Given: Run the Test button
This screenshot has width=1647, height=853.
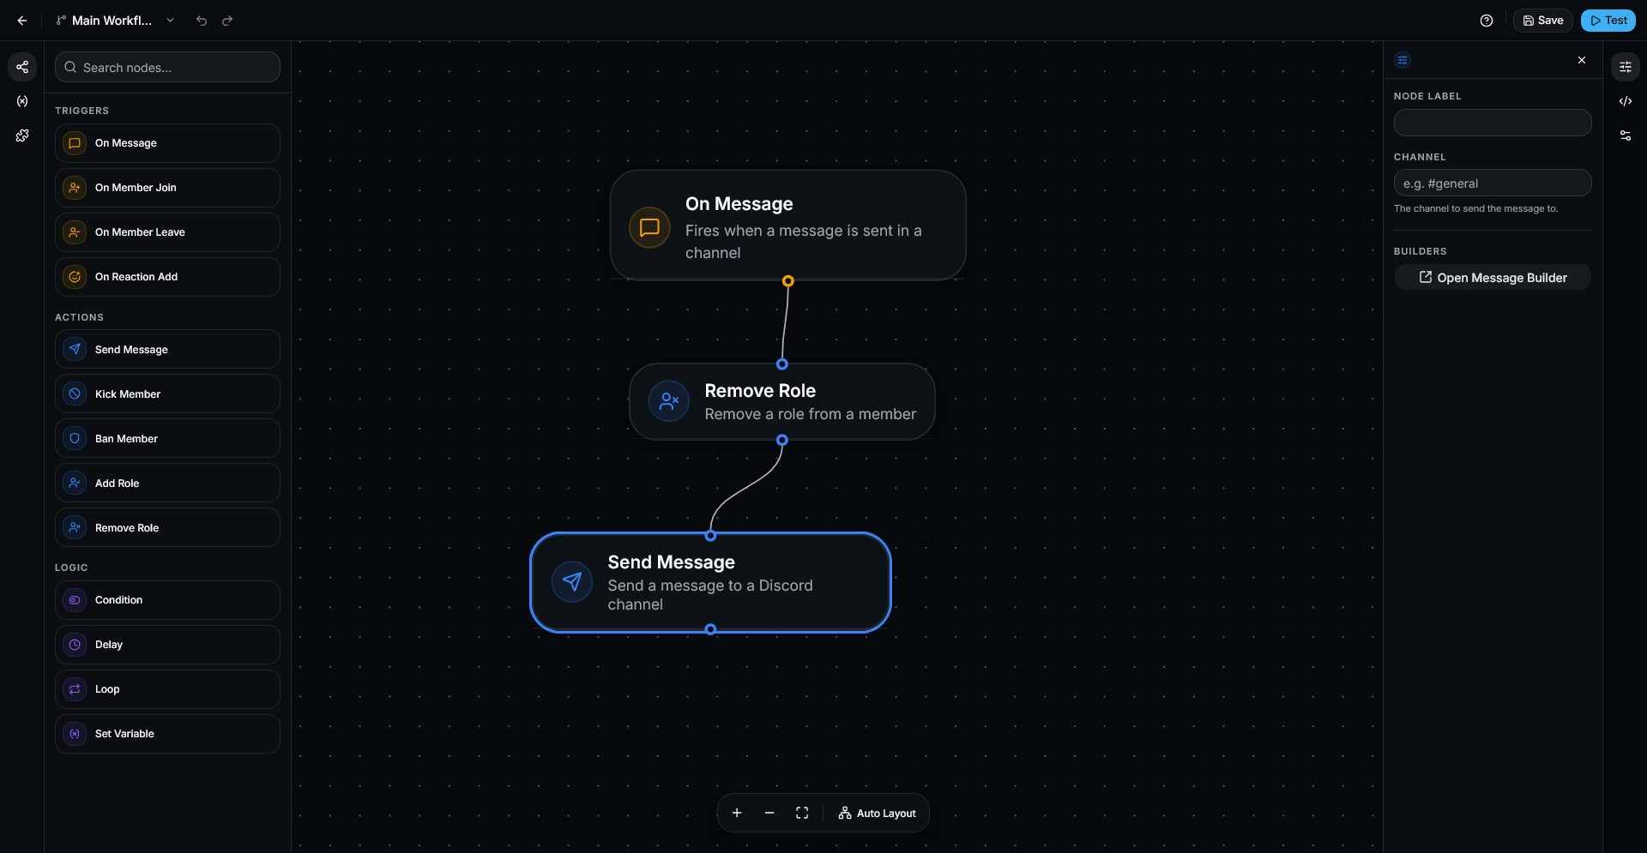Looking at the screenshot, I should pyautogui.click(x=1608, y=21).
